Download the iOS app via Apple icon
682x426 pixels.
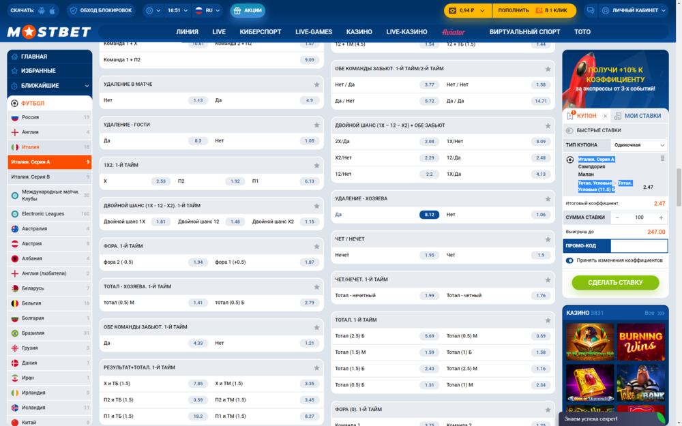[53, 10]
